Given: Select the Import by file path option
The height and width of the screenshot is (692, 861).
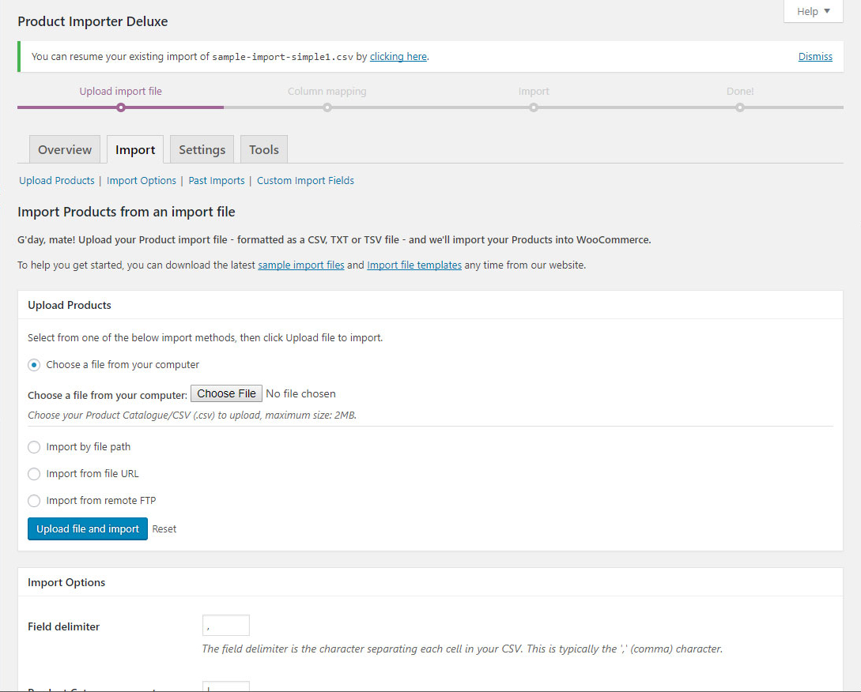Looking at the screenshot, I should [34, 447].
